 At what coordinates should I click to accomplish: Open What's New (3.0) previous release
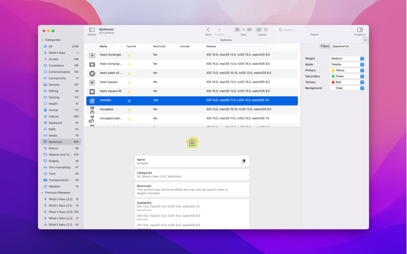61,212
